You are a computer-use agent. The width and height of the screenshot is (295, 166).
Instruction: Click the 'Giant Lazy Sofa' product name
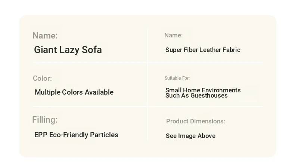tap(68, 50)
